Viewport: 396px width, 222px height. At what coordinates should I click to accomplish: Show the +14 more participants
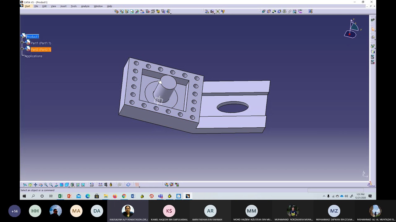pyautogui.click(x=15, y=211)
